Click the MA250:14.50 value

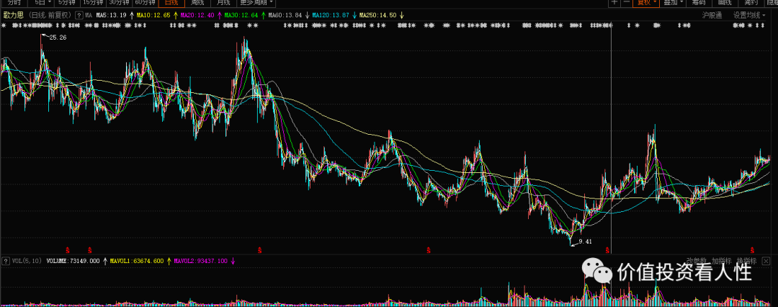pyautogui.click(x=377, y=15)
